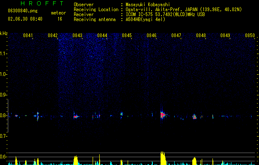Click the meteor count 16
Image resolution: width=259 pixels, height=165 pixels.
click(x=60, y=19)
